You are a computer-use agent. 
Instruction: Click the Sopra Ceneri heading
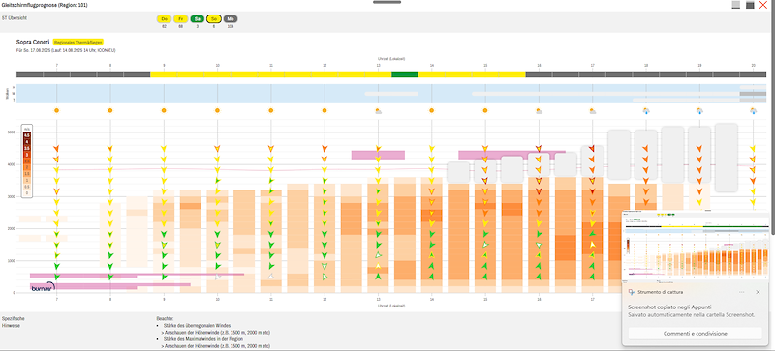coord(33,42)
